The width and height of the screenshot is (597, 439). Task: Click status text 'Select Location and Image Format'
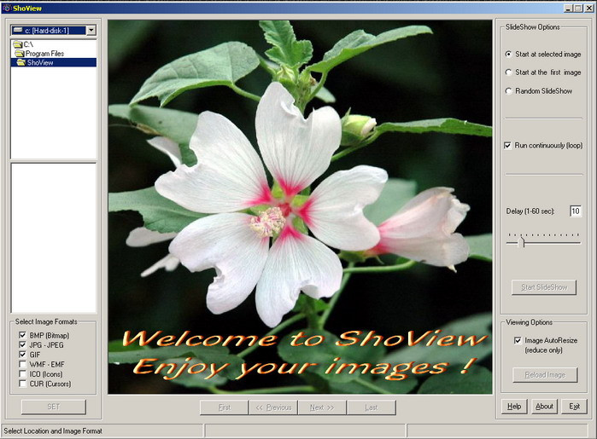[x=53, y=431]
